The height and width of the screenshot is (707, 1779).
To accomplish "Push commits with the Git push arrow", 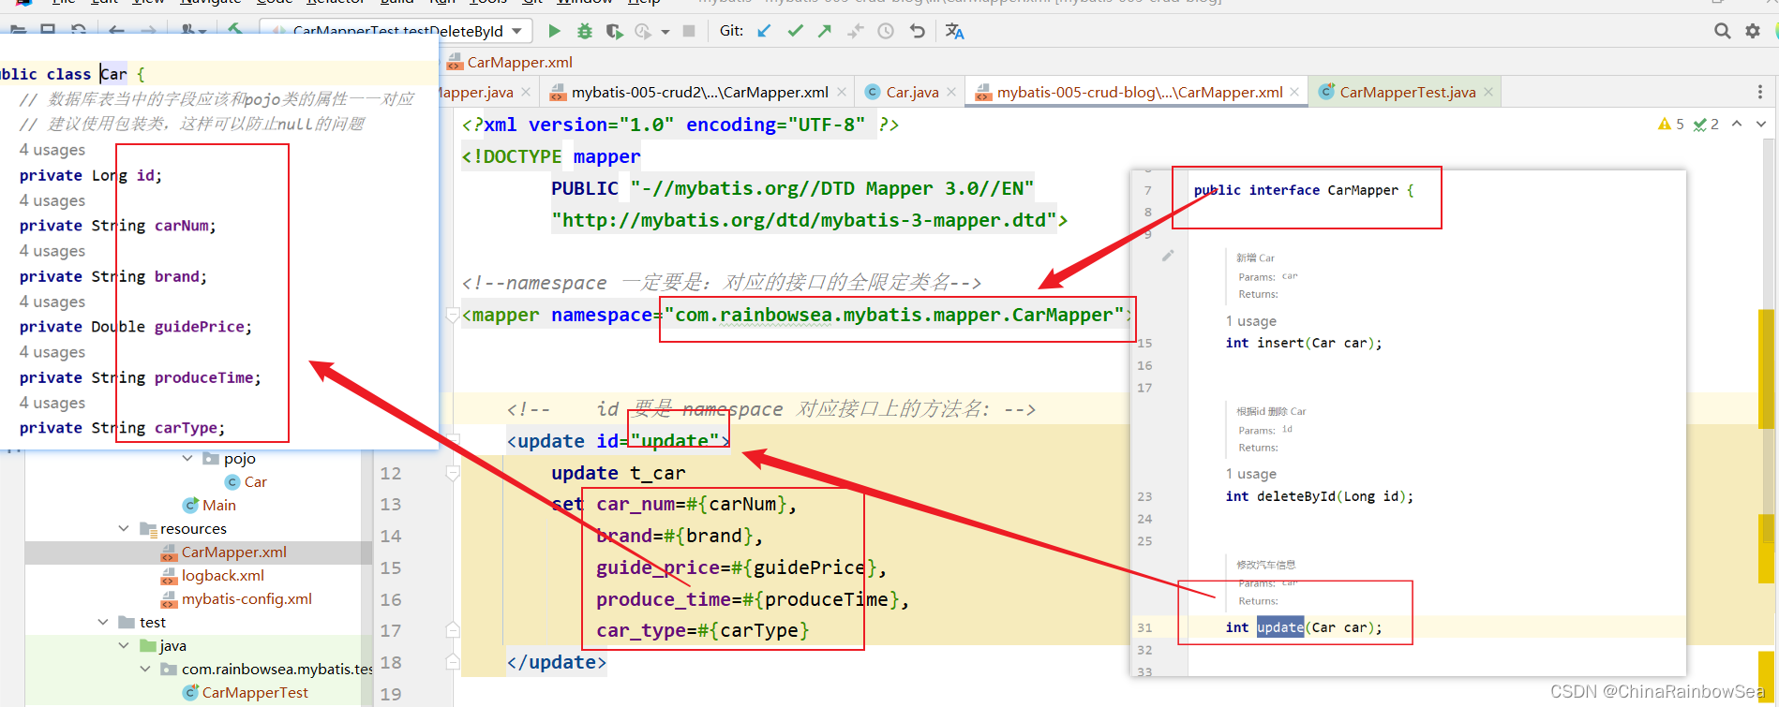I will 825,32.
